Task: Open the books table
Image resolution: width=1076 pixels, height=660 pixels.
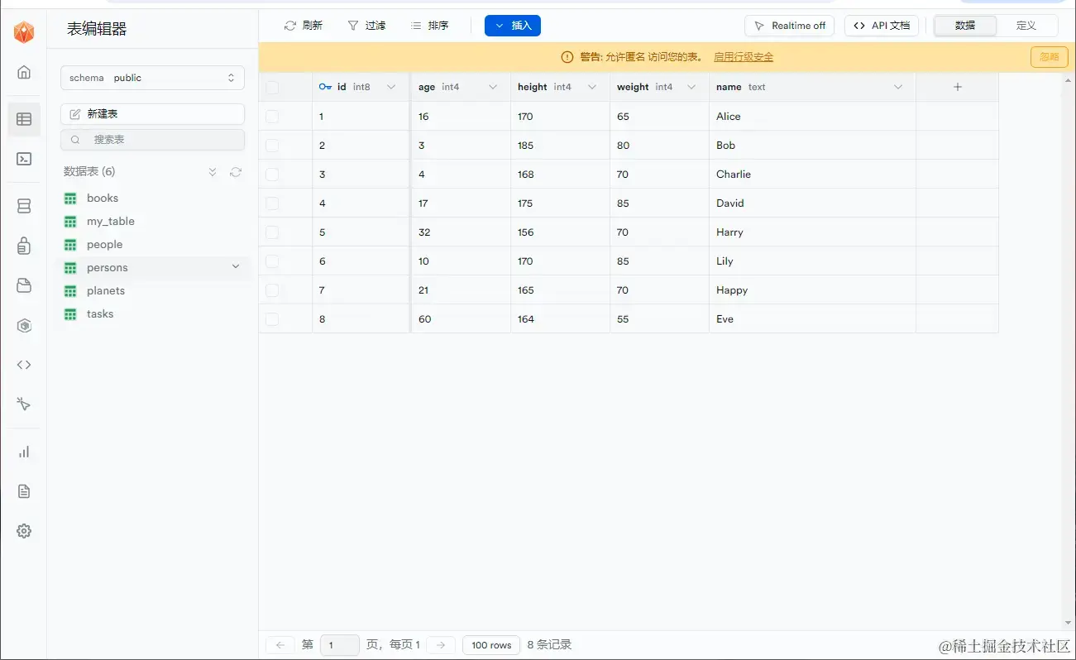Action: coord(103,198)
